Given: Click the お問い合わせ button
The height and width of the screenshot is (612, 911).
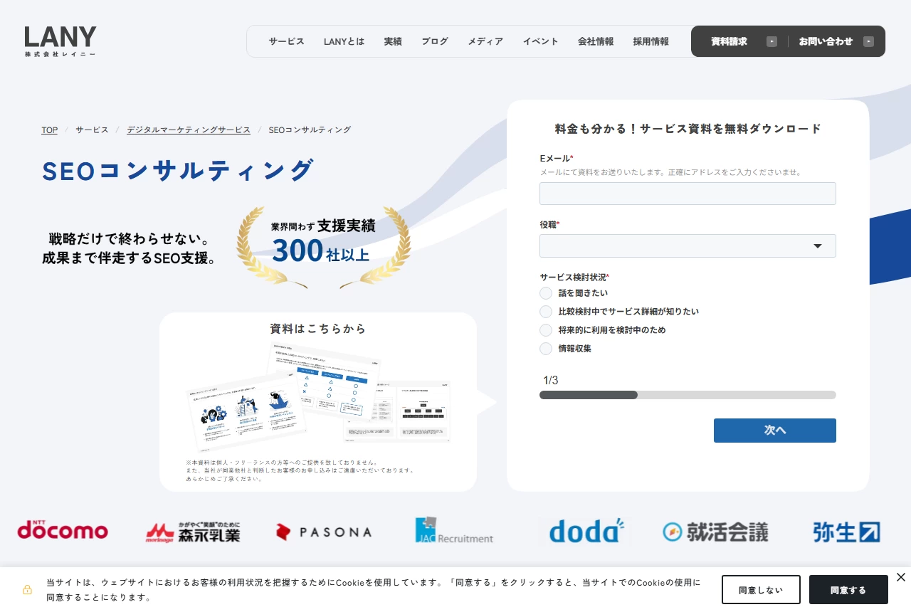Looking at the screenshot, I should click(836, 41).
